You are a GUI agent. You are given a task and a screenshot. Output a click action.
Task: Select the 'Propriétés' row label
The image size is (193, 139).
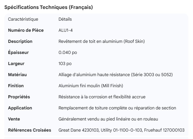tap(19, 97)
